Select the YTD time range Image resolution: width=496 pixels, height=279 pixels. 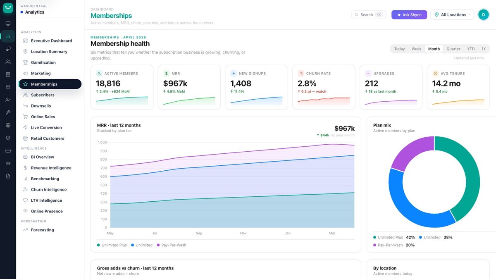(x=471, y=49)
